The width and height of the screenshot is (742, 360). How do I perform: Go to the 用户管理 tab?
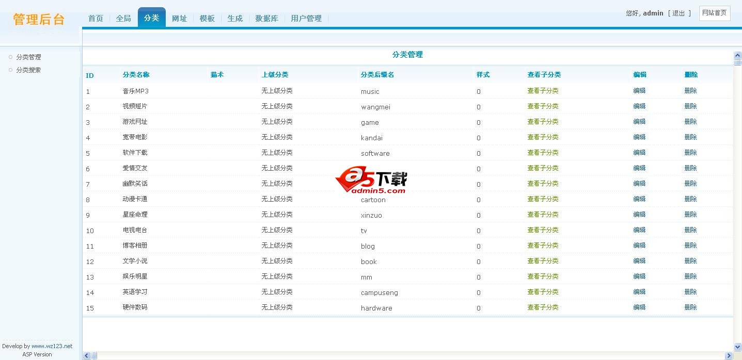[306, 18]
